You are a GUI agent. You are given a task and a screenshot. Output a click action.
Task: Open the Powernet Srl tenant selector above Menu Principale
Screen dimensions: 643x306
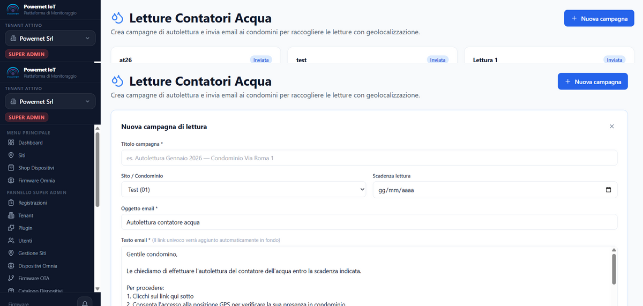point(50,101)
